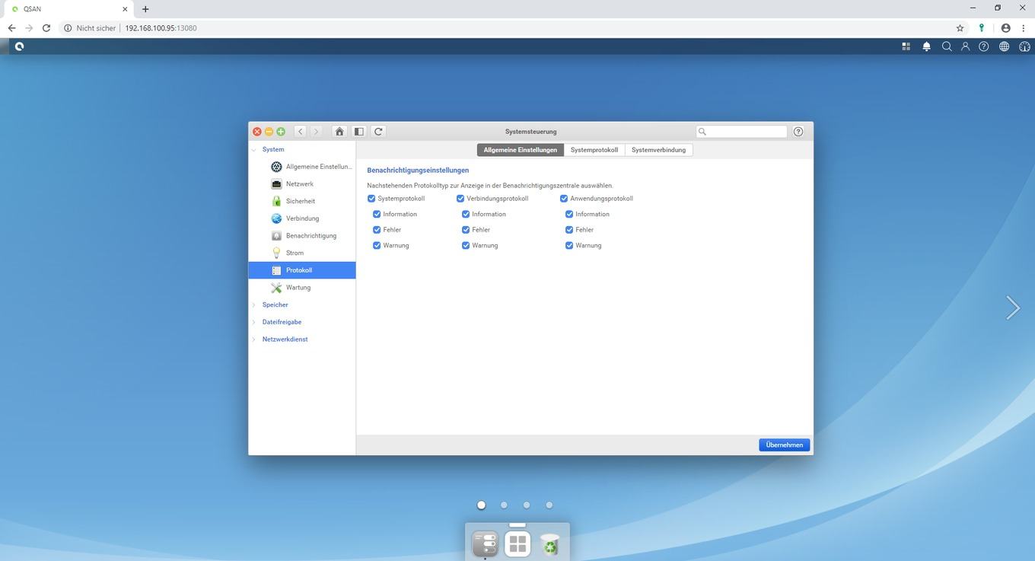
Task: Open the recycle bin dock icon
Action: 549,544
